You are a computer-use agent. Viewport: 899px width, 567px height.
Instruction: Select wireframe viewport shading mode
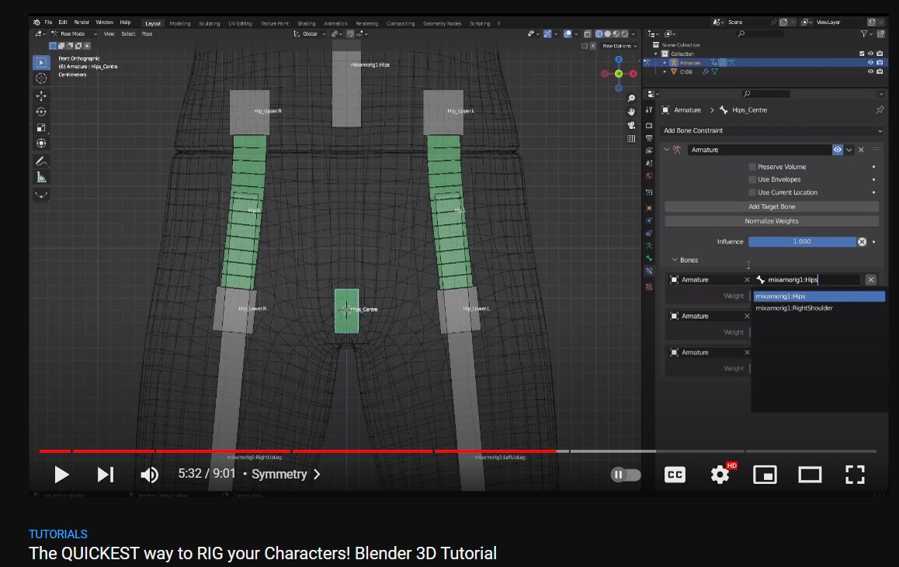coord(599,34)
